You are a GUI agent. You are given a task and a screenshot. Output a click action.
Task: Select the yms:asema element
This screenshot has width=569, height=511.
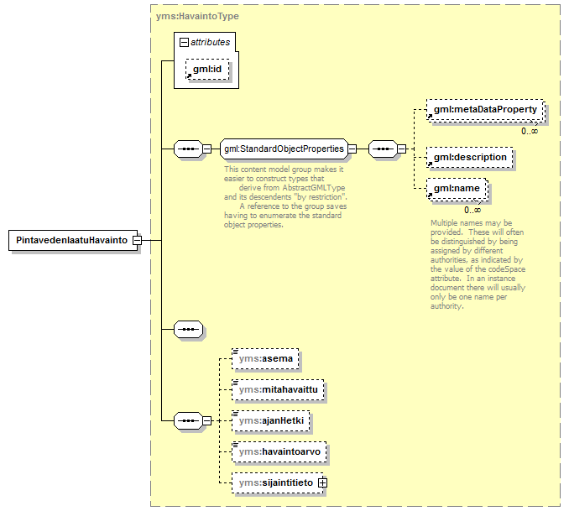[265, 359]
